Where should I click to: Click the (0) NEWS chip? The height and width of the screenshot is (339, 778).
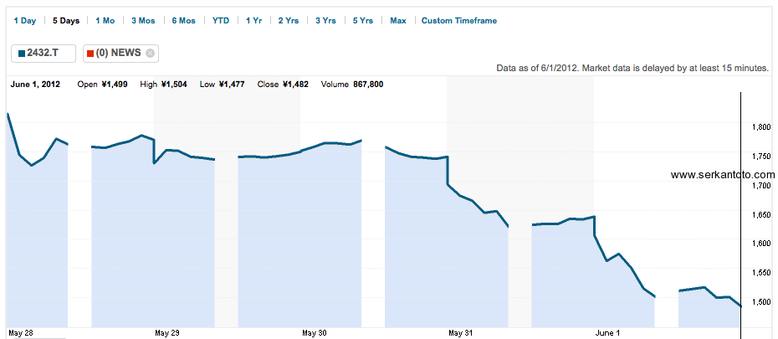(x=121, y=53)
